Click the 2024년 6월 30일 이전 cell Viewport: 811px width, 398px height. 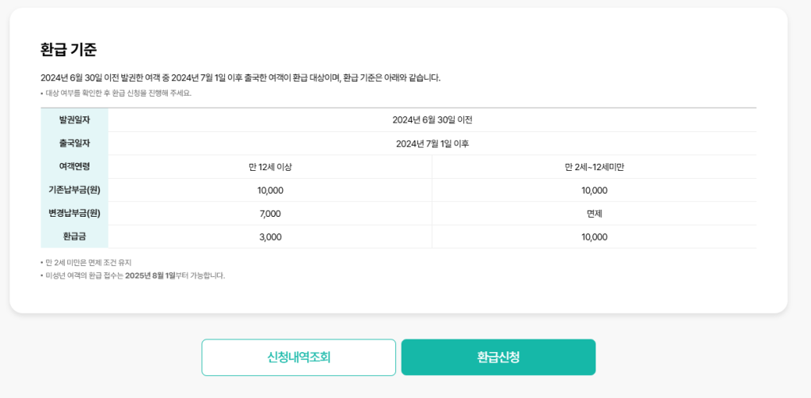432,120
